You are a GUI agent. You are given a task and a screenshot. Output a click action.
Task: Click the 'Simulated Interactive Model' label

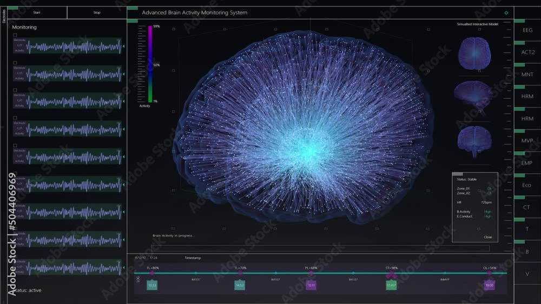tap(478, 24)
